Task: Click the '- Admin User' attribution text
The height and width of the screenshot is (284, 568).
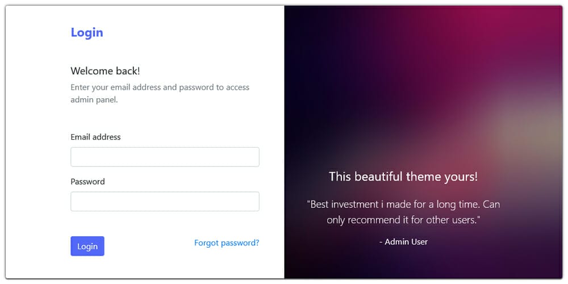Action: point(403,241)
